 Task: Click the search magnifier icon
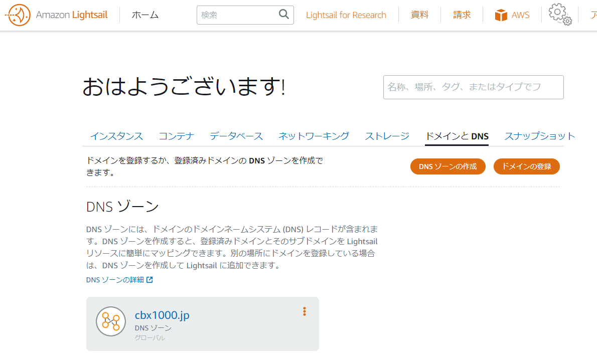pyautogui.click(x=283, y=15)
